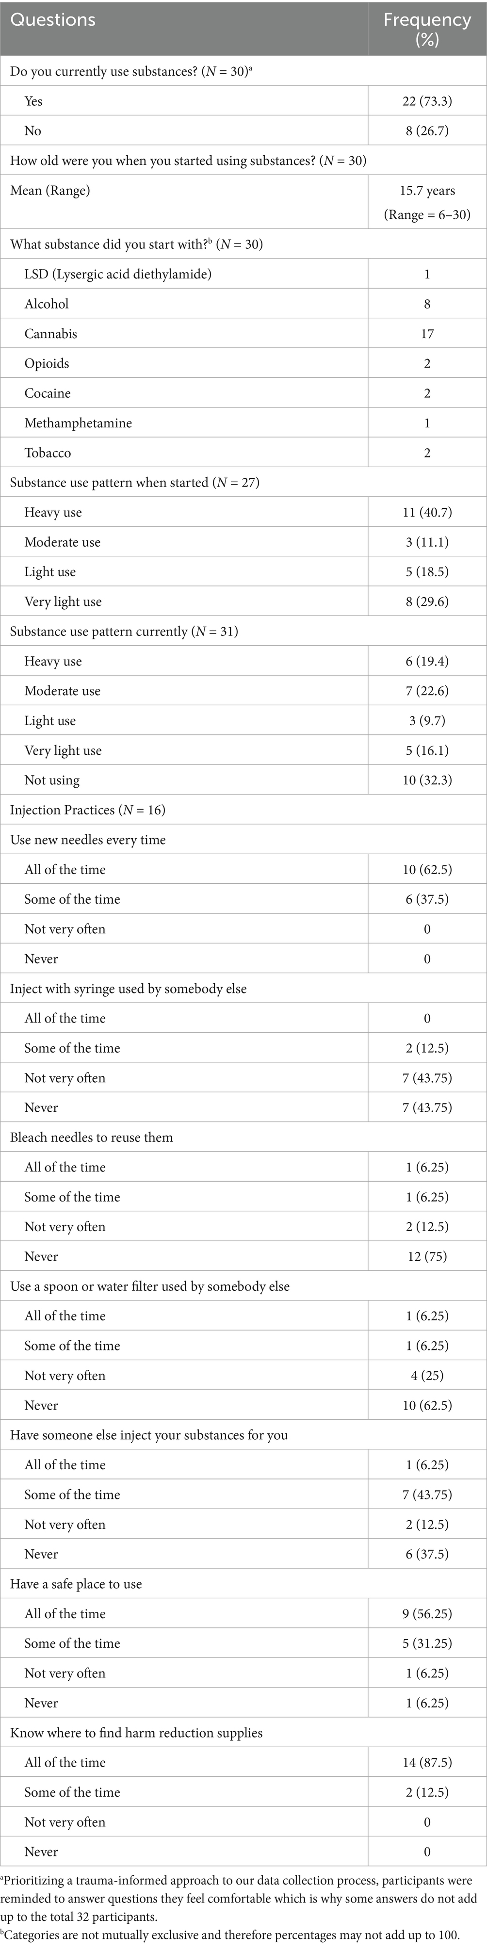The image size is (487, 1949).
Task: Click the "Bleach needles to reuse them" heading
Action: (92, 1137)
